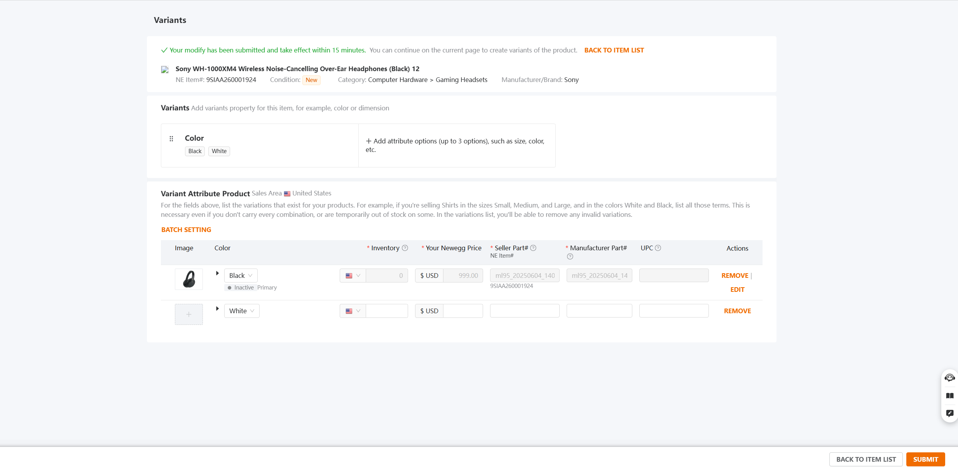The height and width of the screenshot is (471, 958).
Task: Click the Sony WH-1000XM4 product title
Action: click(x=297, y=69)
